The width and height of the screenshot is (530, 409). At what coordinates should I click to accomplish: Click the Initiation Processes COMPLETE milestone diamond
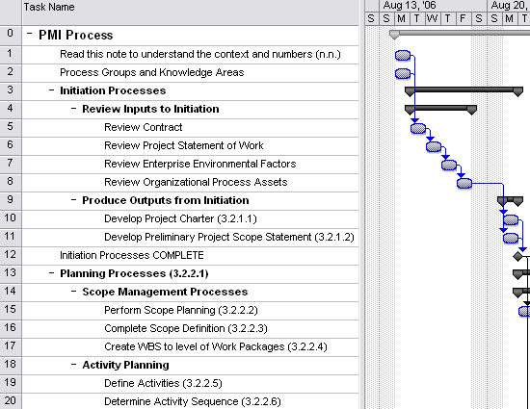pos(517,256)
